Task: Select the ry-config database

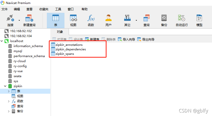Action: 17,66
